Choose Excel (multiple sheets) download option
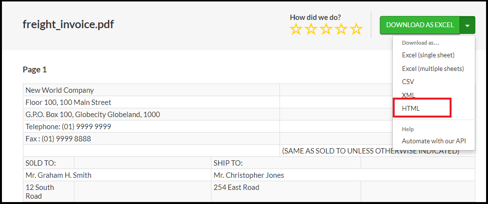 433,68
